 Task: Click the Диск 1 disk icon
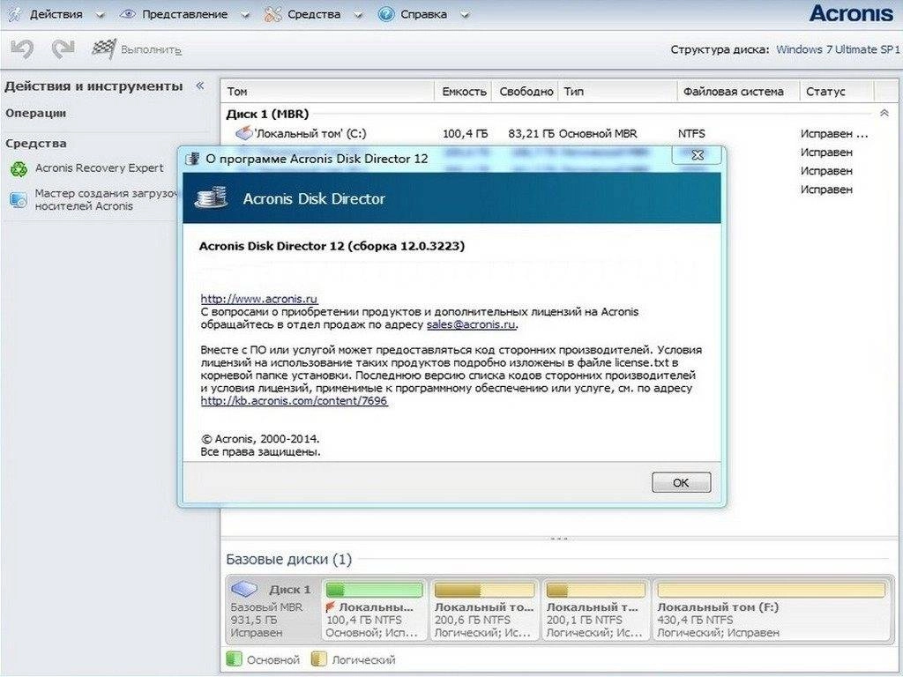(243, 589)
